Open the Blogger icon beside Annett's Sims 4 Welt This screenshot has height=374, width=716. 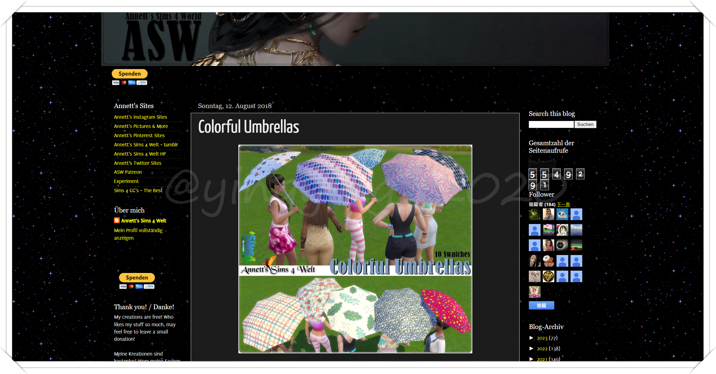pos(117,220)
